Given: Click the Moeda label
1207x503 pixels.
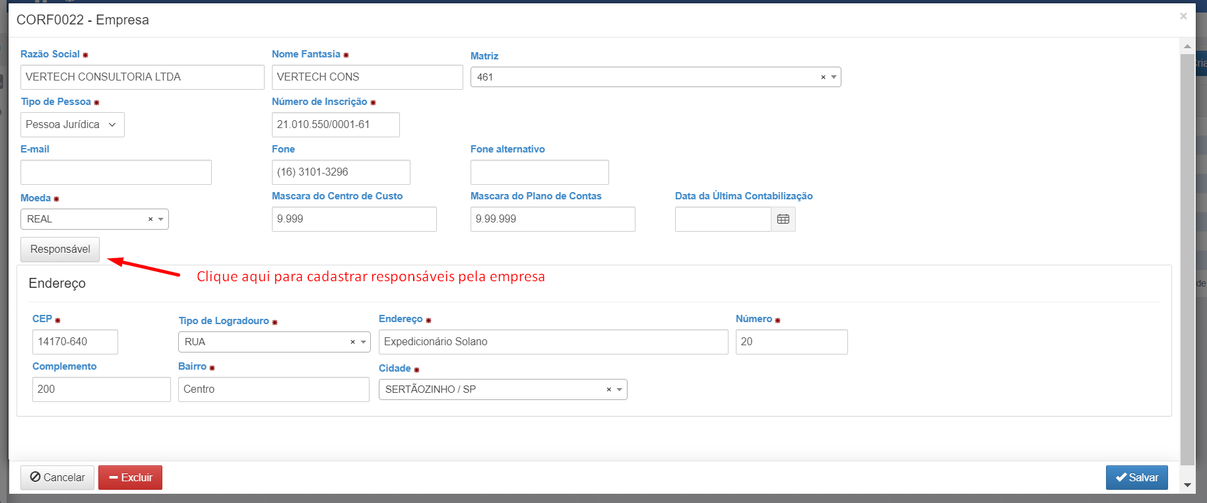Looking at the screenshot, I should 36,198.
